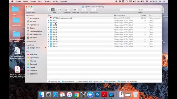Open Google Chrome from the Dock
Image resolution: width=177 pixels, height=99 pixels.
76,95
